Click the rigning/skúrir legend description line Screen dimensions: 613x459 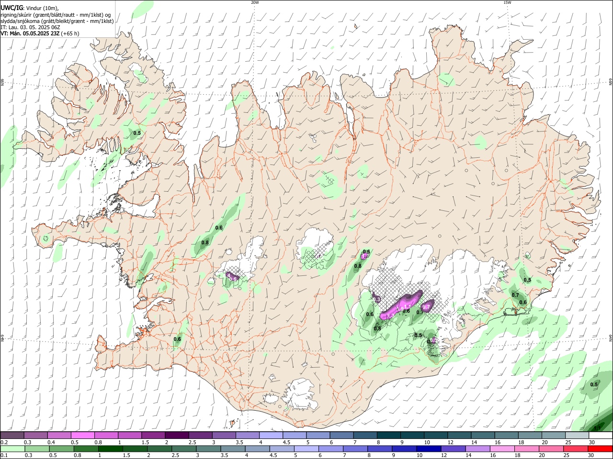pyautogui.click(x=56, y=15)
